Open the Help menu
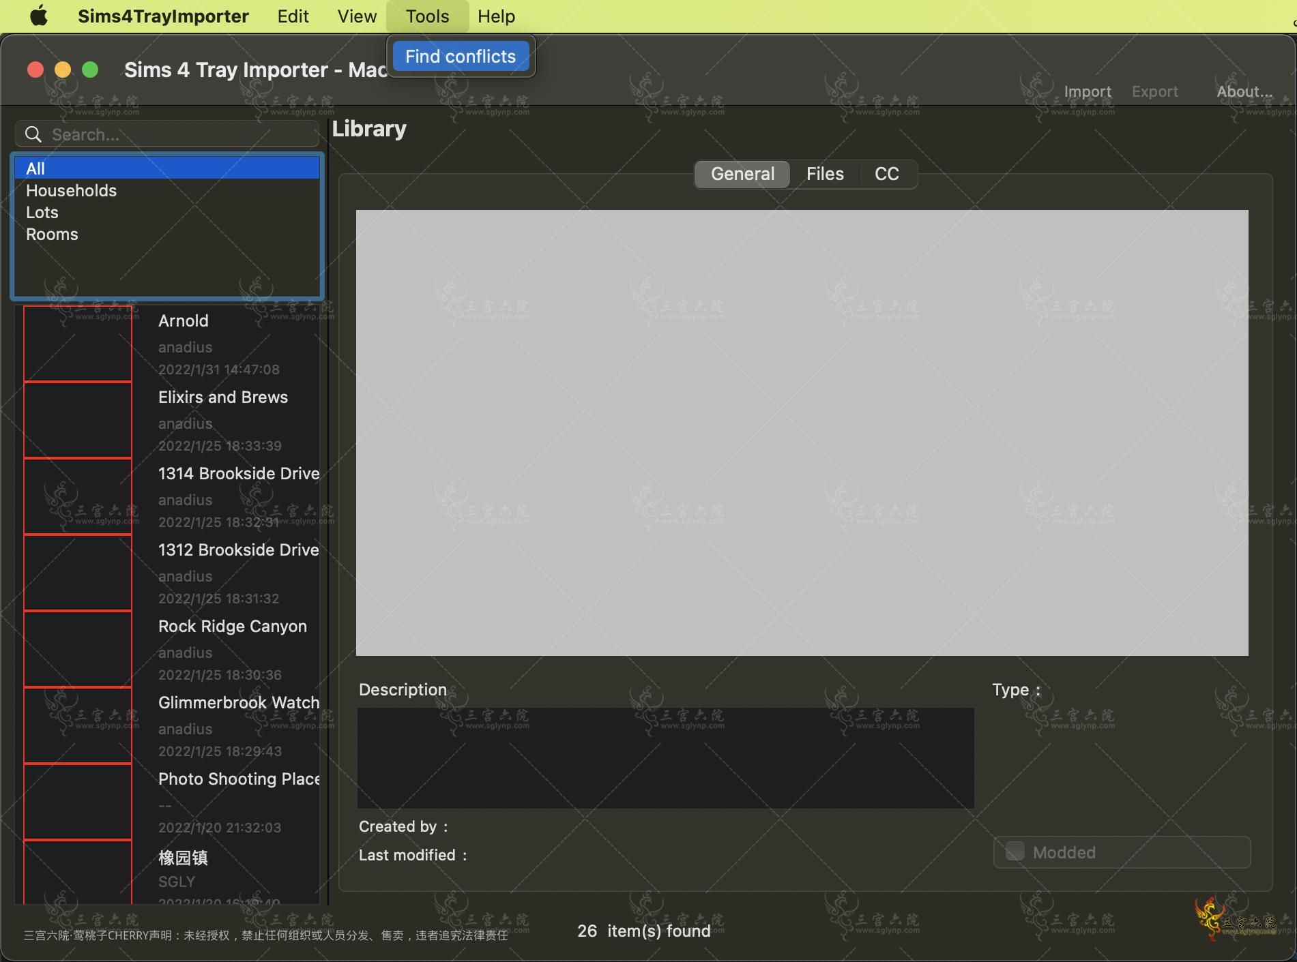1297x962 pixels. coord(496,16)
